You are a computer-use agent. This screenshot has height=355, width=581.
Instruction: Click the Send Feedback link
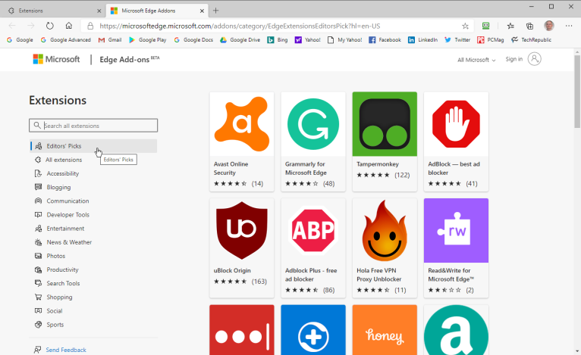(65, 350)
